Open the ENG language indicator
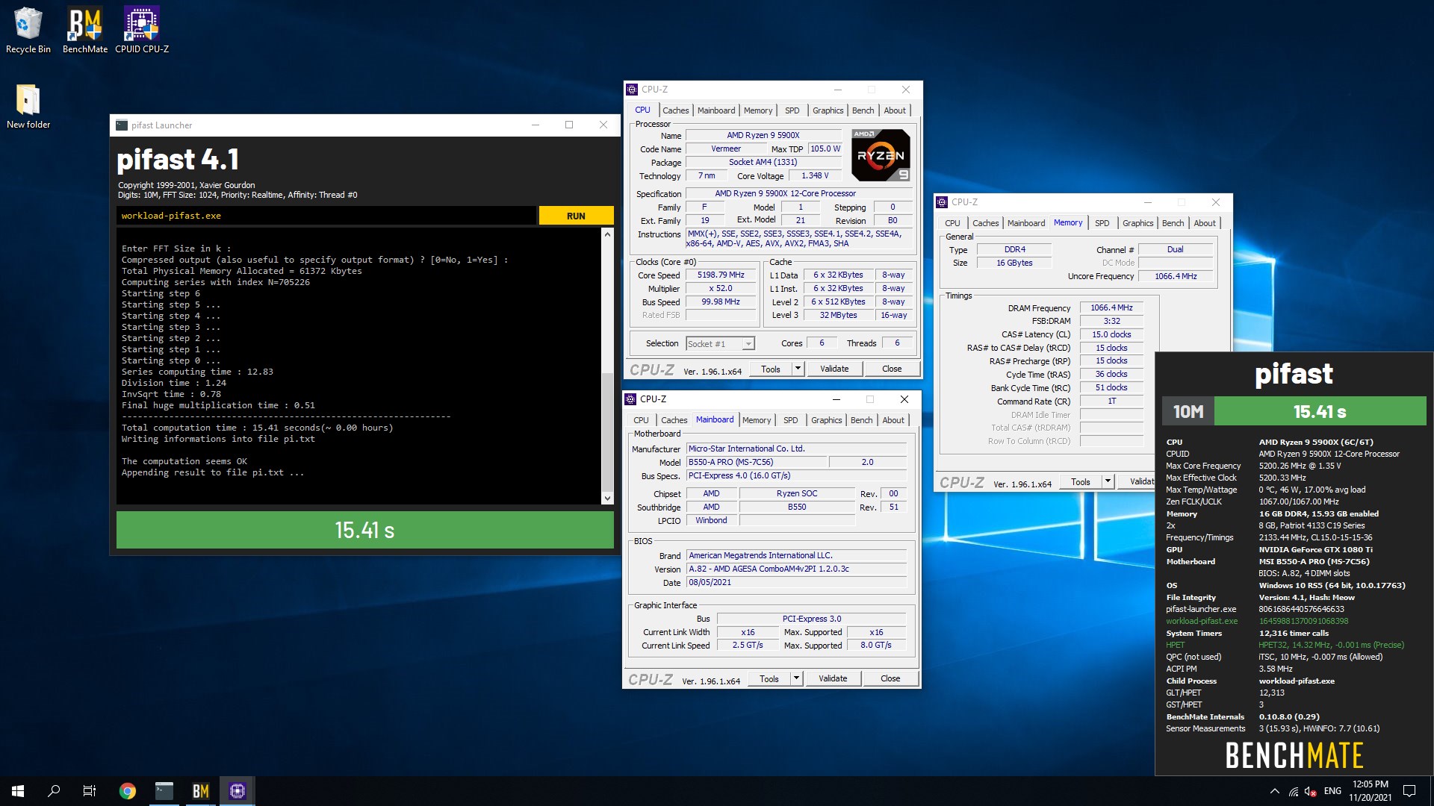Viewport: 1434px width, 806px height. coord(1332,791)
